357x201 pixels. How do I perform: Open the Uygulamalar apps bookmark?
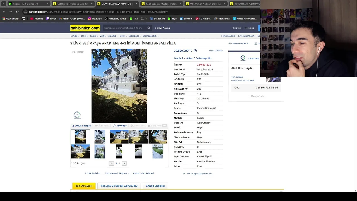click(10, 19)
